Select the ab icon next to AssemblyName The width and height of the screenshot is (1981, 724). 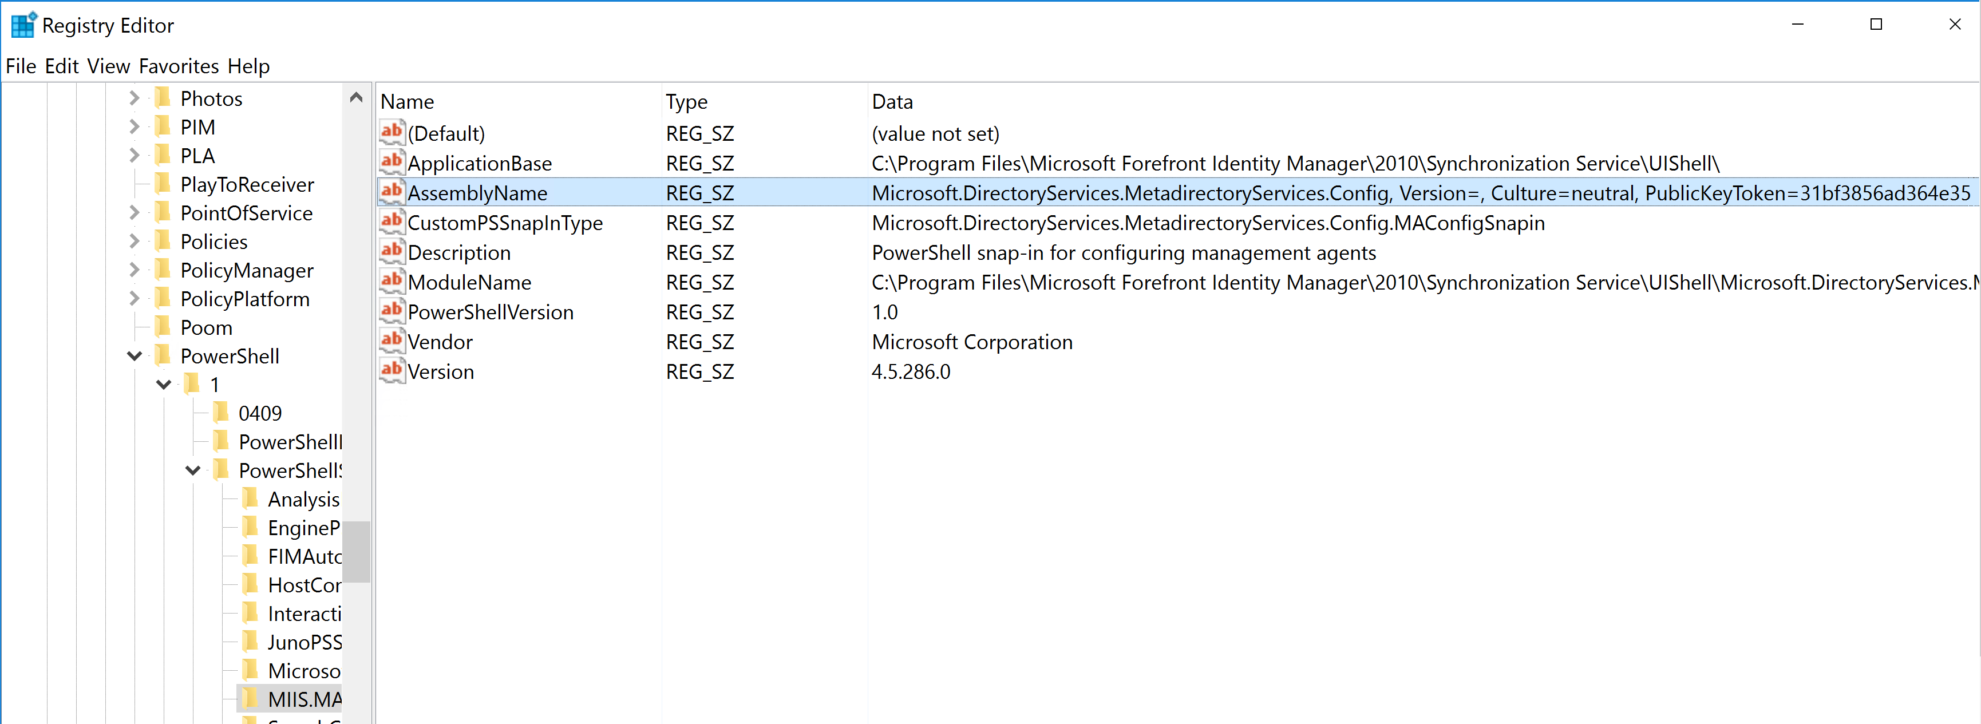392,191
